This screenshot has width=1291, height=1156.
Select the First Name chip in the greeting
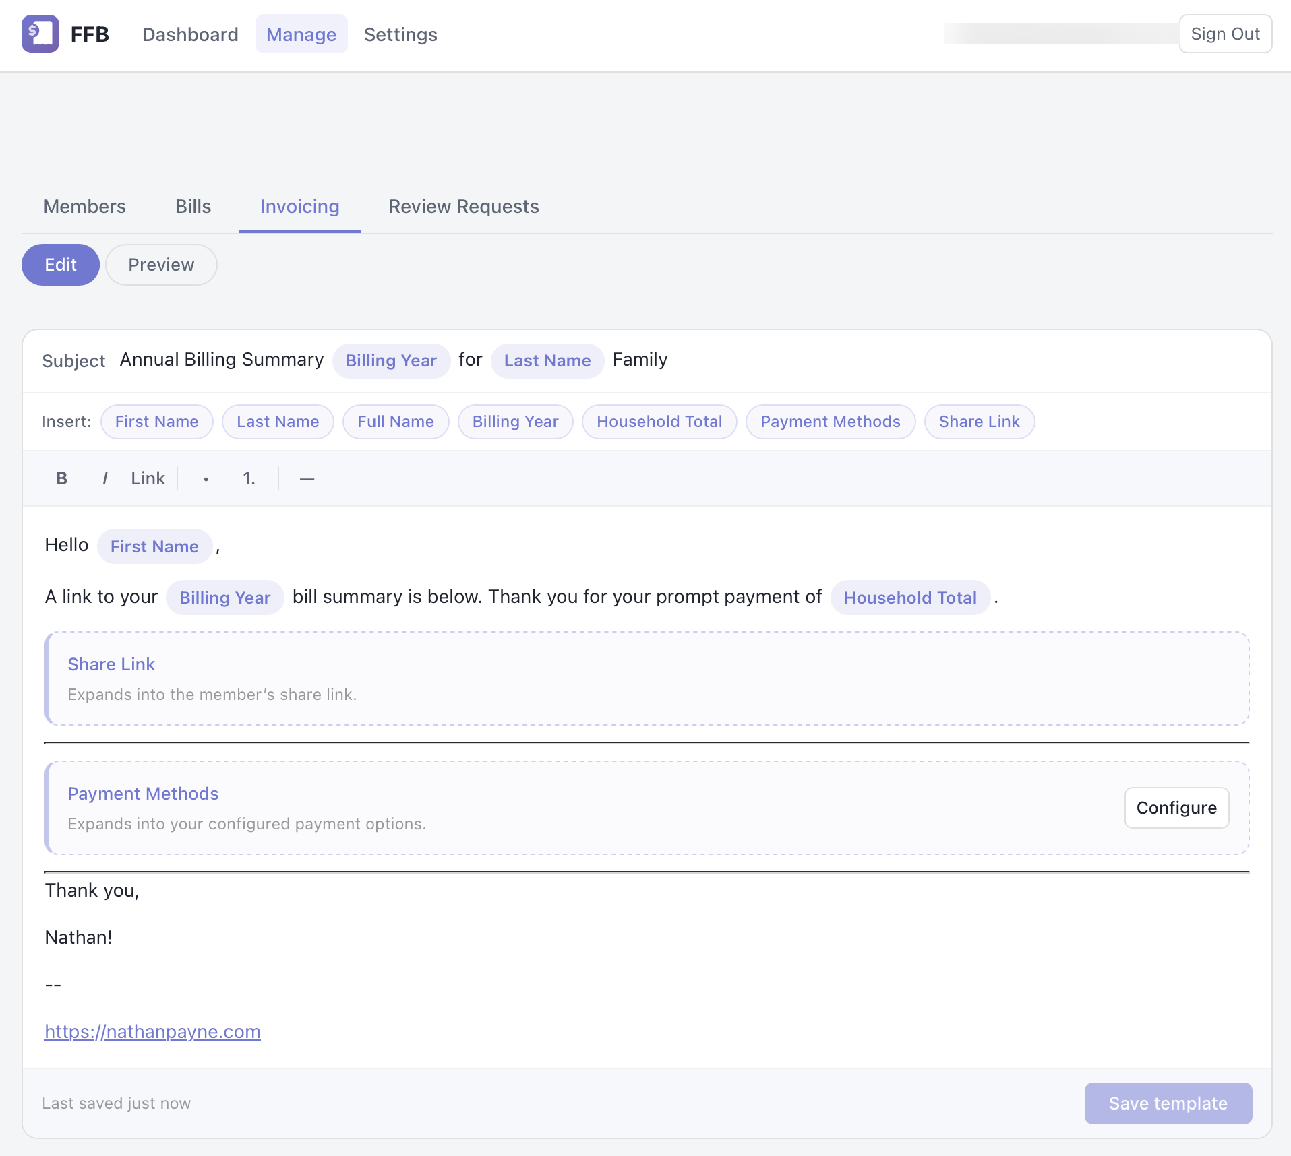(x=154, y=546)
